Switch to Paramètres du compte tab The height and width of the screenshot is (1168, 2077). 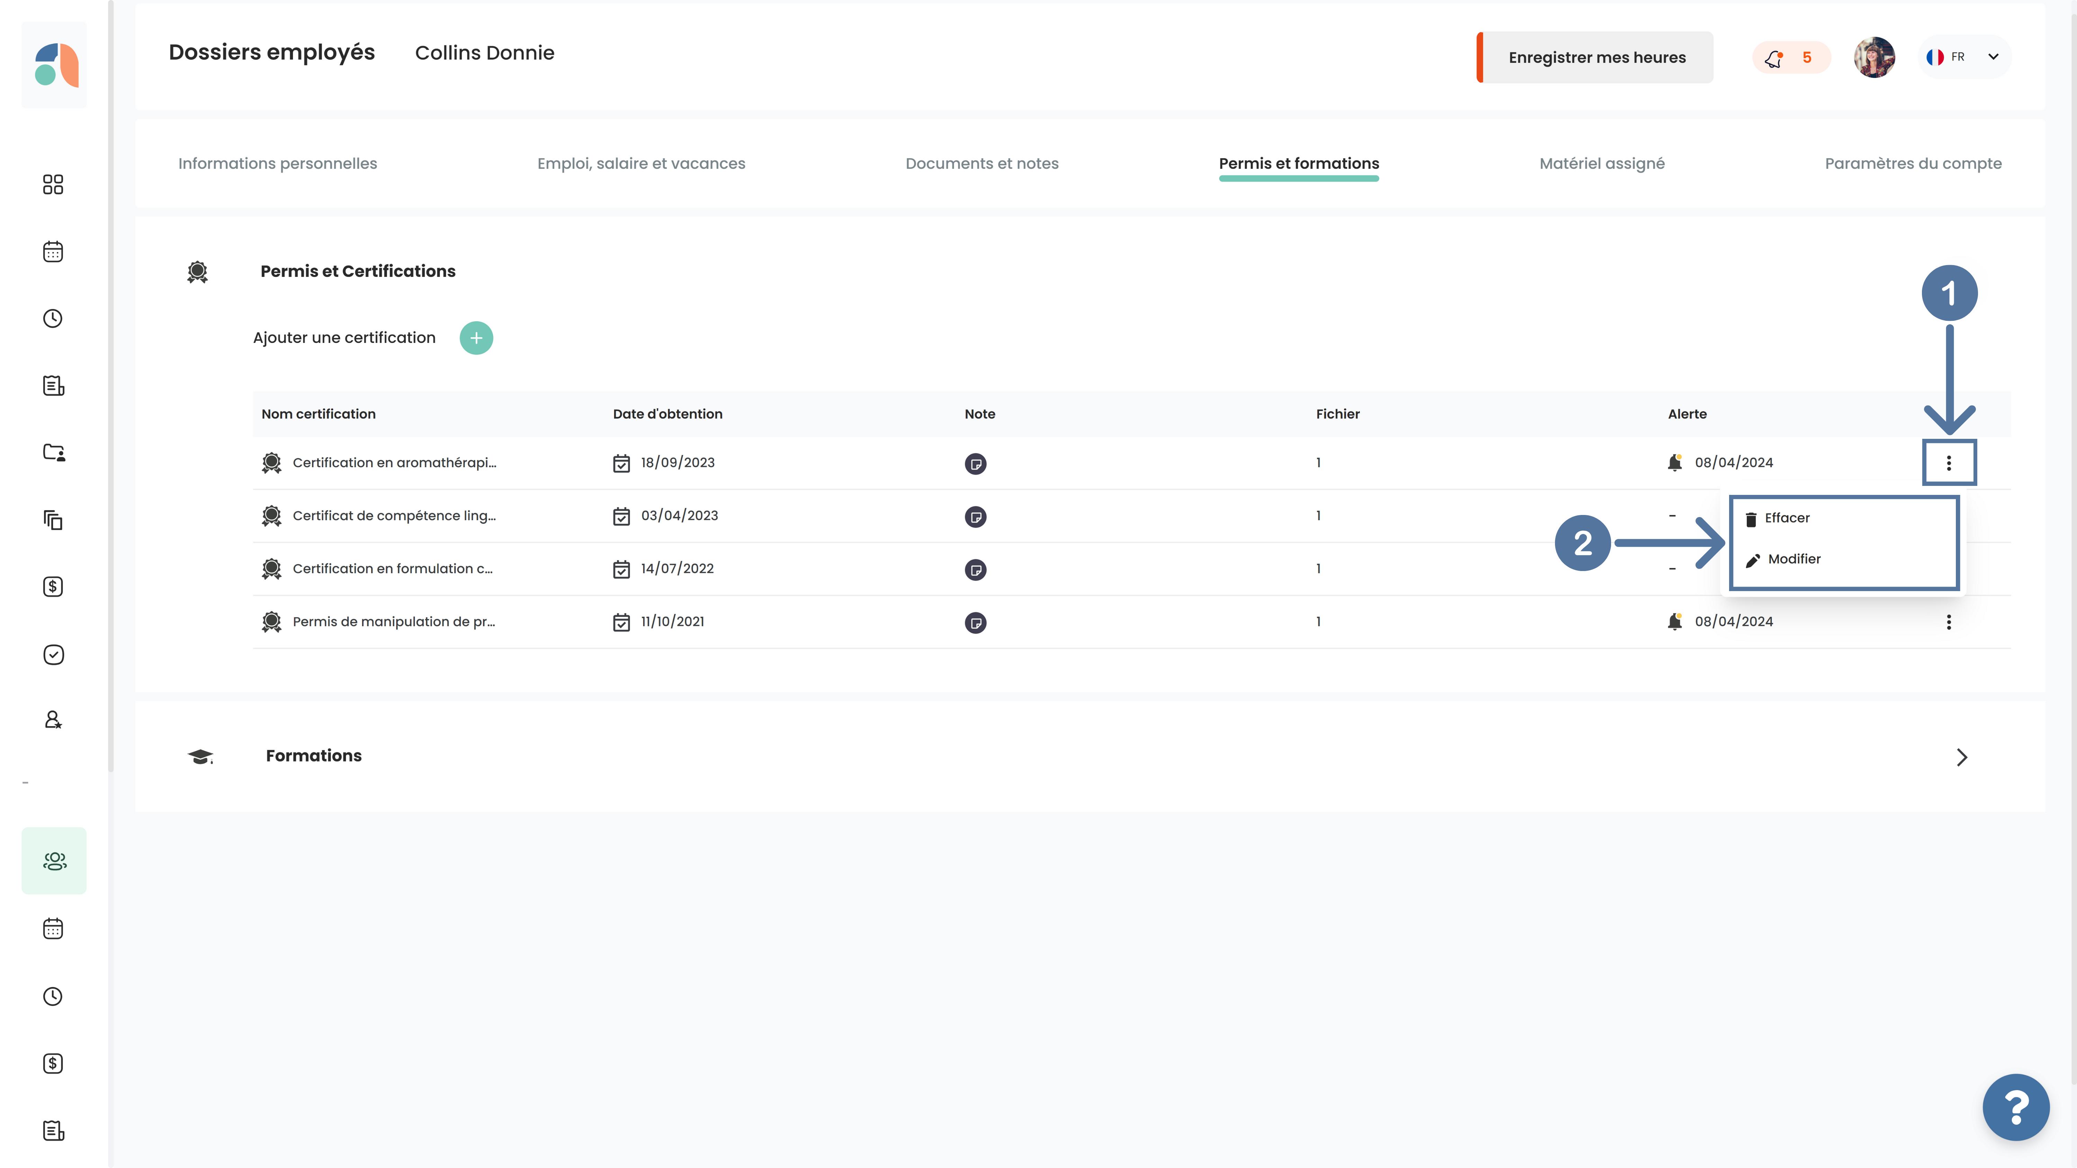tap(1913, 164)
